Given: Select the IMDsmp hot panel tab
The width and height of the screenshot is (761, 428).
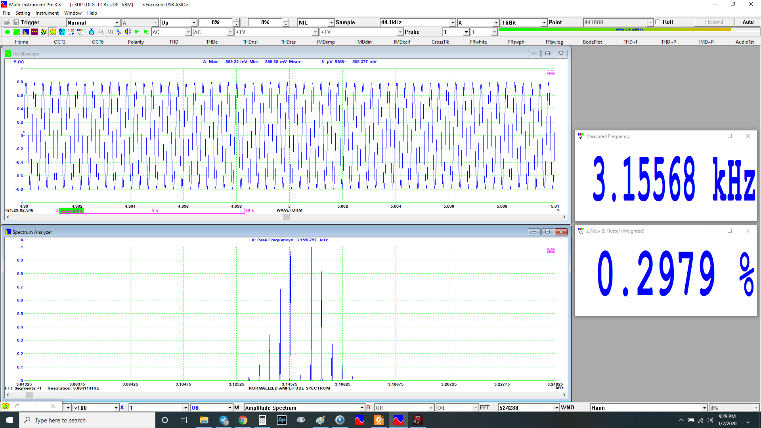Looking at the screenshot, I should click(326, 42).
